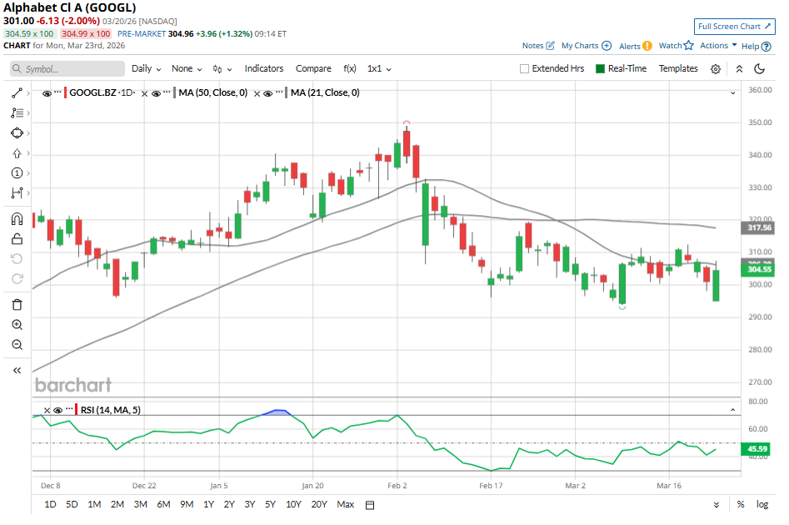Zoom out of the chart
Image resolution: width=789 pixels, height=525 pixels.
(x=17, y=345)
